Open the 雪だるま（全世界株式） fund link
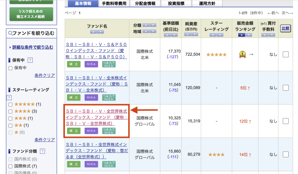Screen dimensions: 298x174 coord(97,151)
